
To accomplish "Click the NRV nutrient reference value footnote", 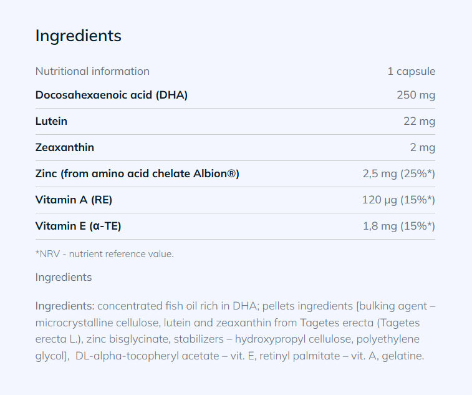I will (104, 254).
